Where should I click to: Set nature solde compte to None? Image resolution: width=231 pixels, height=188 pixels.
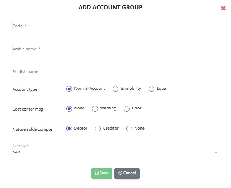click(129, 129)
